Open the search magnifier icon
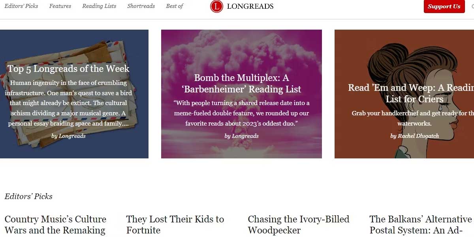 coord(472,7)
